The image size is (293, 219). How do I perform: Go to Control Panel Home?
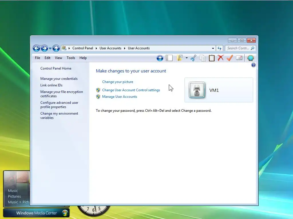click(x=56, y=68)
